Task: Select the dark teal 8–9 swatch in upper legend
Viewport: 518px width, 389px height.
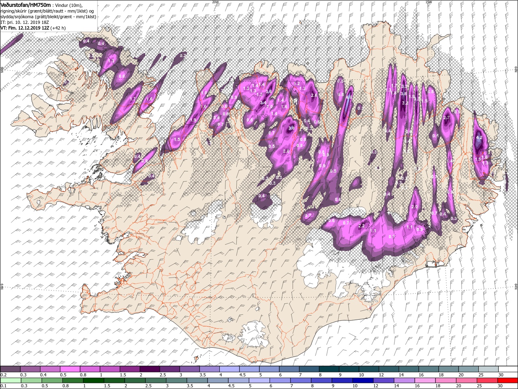Action: [x=329, y=369]
